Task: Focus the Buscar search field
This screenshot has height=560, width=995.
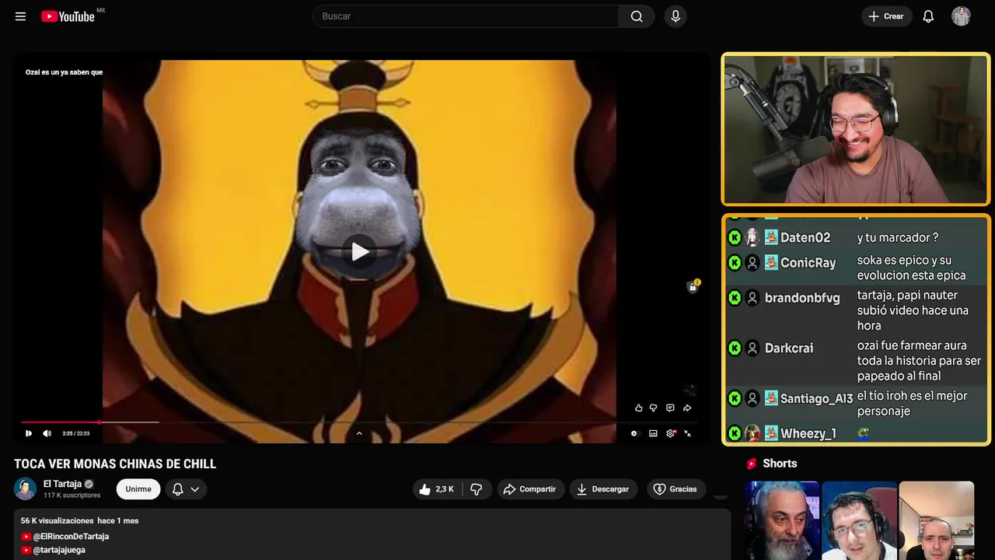Action: [466, 16]
